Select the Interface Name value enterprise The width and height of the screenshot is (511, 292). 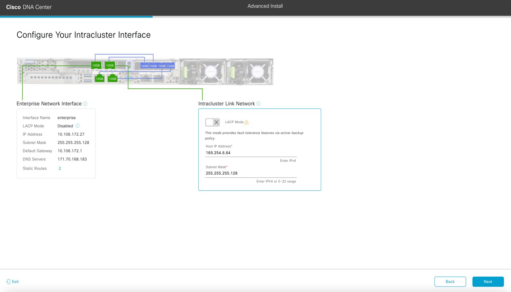[66, 118]
